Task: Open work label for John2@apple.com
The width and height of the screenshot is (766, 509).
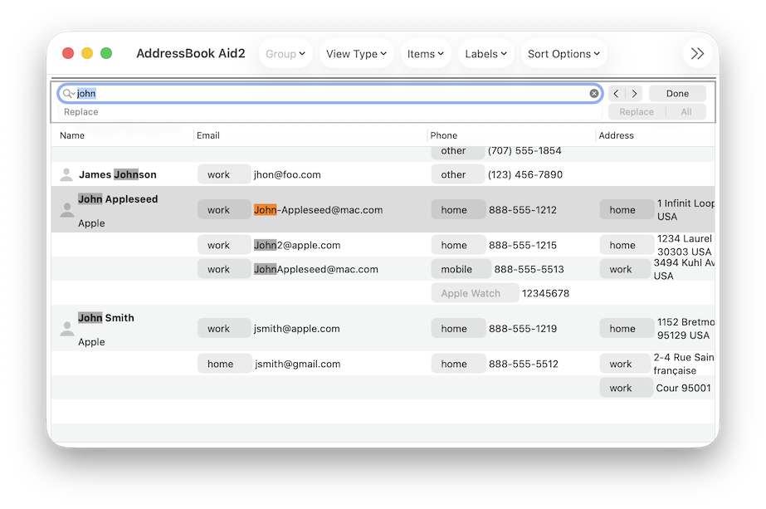Action: pos(224,245)
